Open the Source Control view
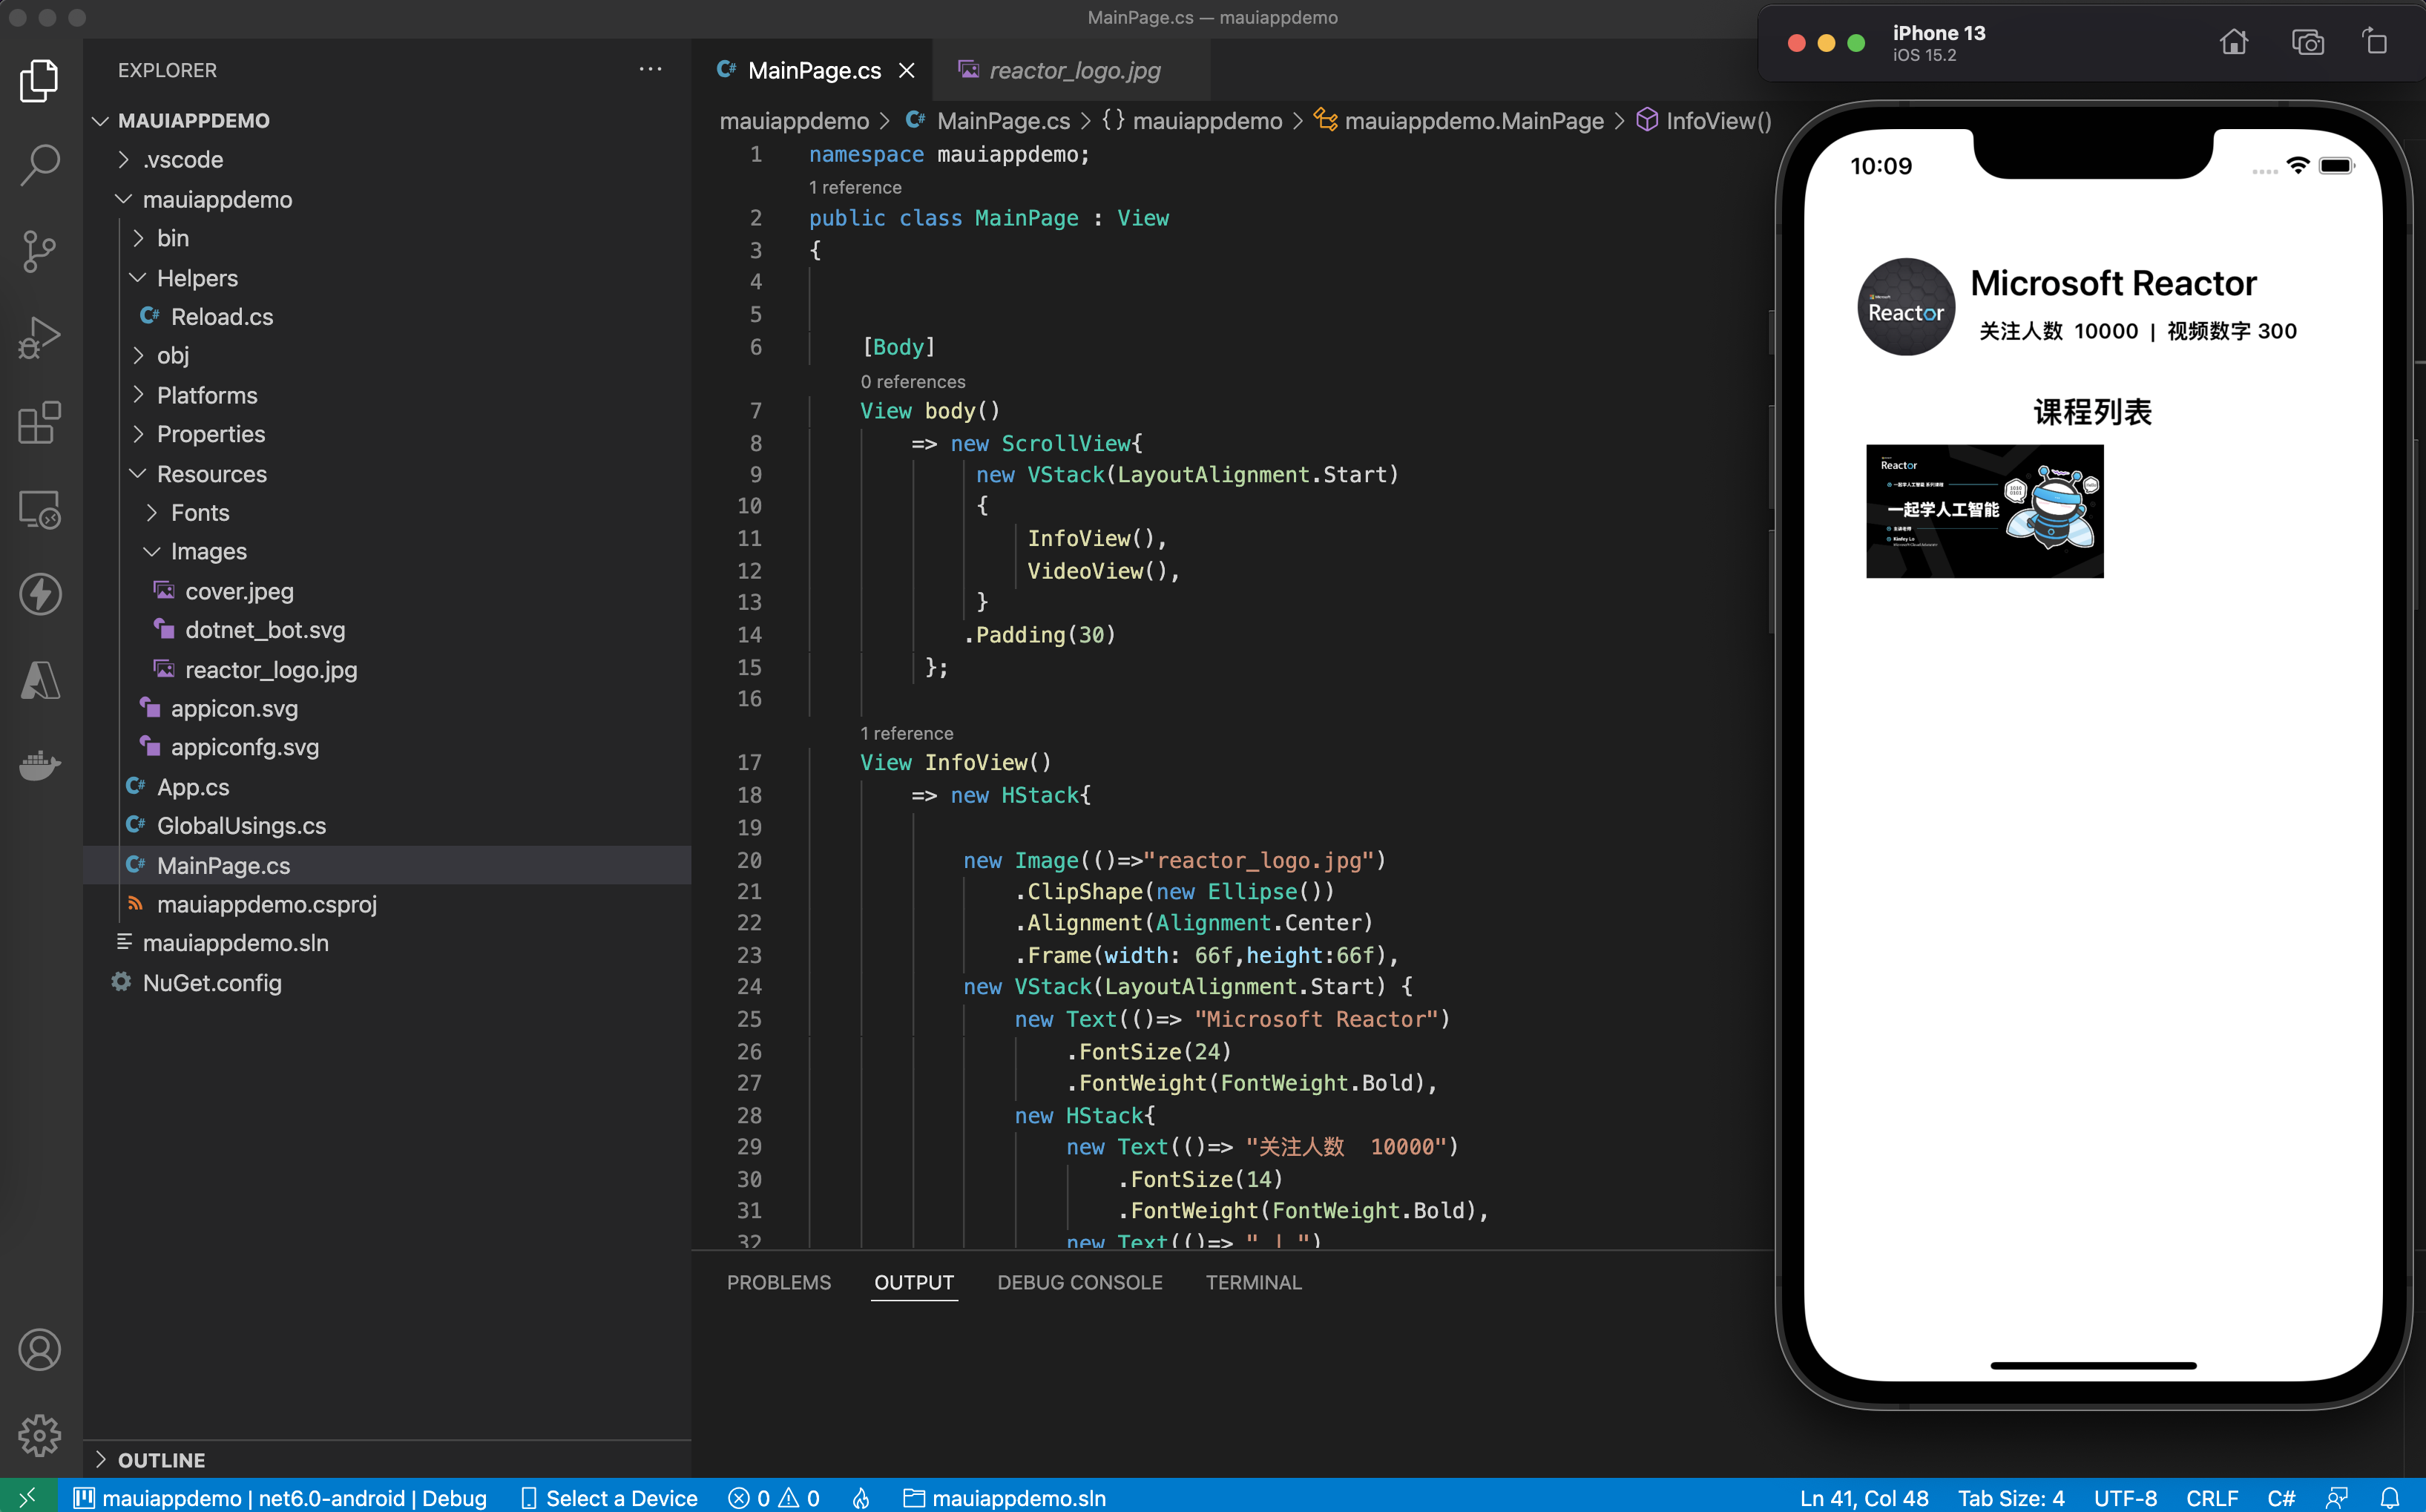This screenshot has height=1512, width=2426. coord(40,250)
